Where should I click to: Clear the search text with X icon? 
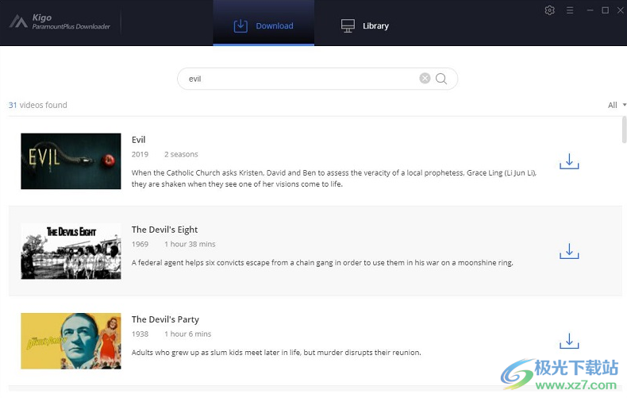pyautogui.click(x=425, y=79)
